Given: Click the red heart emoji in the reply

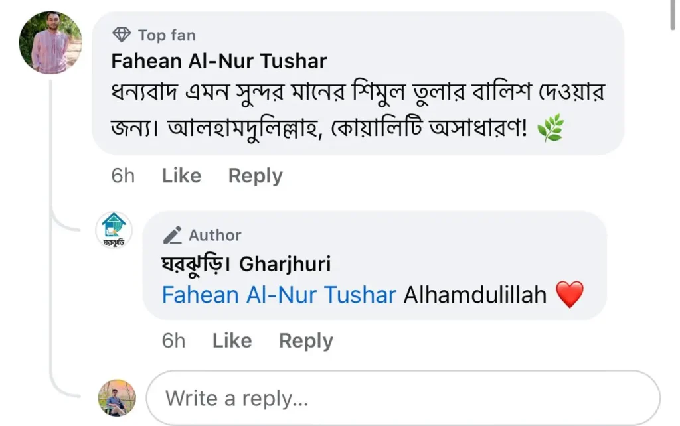Looking at the screenshot, I should pyautogui.click(x=569, y=295).
